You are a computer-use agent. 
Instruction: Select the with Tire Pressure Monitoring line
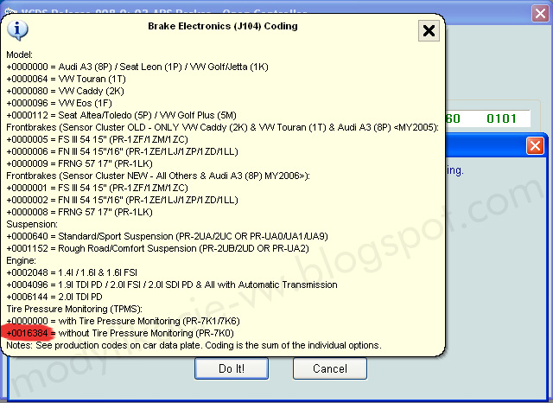tap(123, 321)
